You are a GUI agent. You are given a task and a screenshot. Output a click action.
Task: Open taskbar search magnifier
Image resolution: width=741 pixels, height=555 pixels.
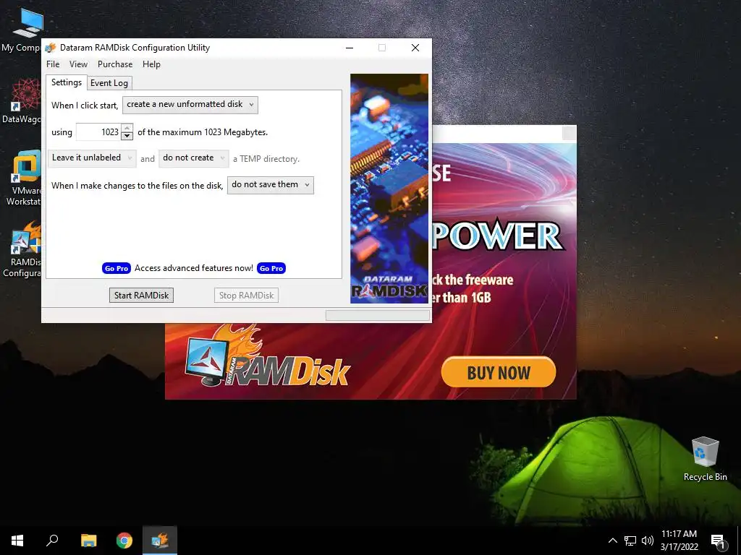click(52, 541)
